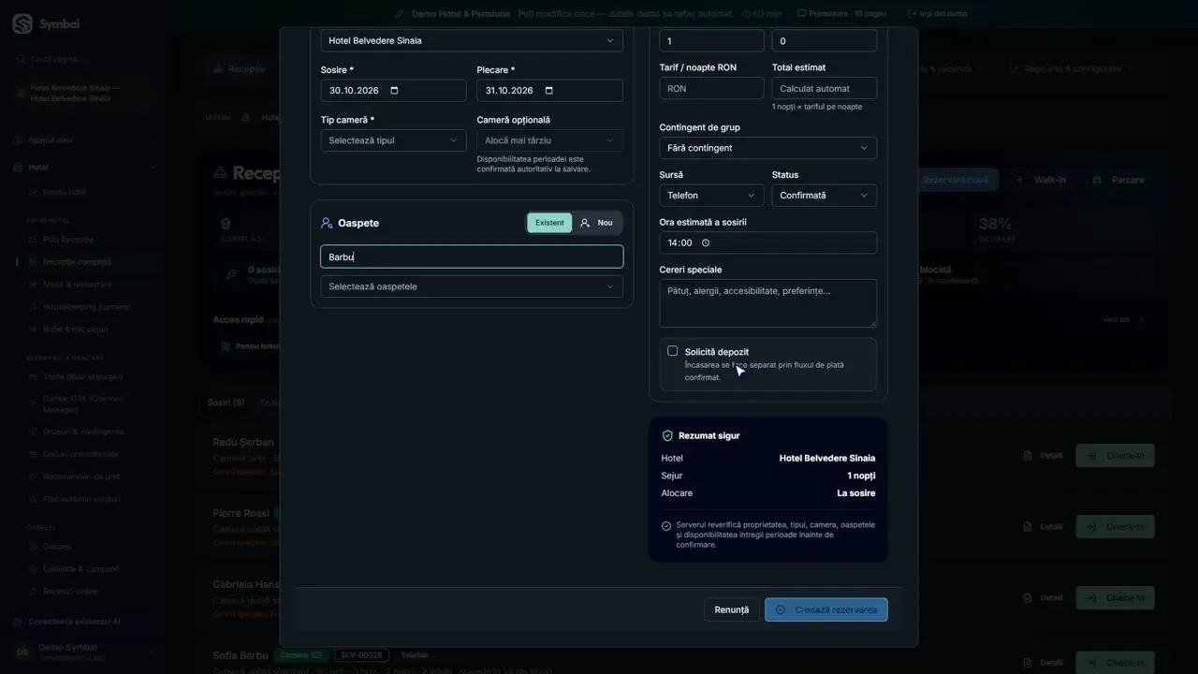Open the Alocă mai târziu room dropdown
The image size is (1198, 674).
[549, 140]
